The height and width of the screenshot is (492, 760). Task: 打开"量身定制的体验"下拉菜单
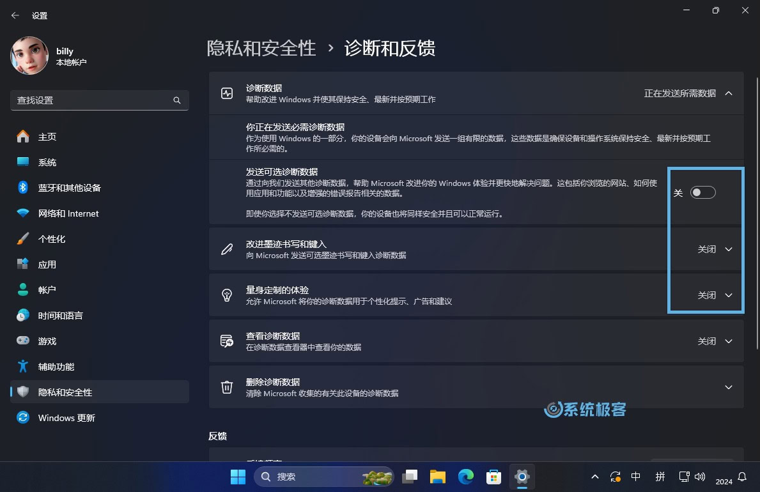(x=729, y=295)
